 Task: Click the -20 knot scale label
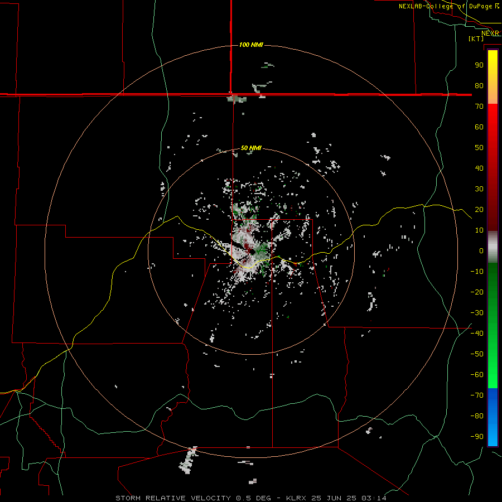477,292
